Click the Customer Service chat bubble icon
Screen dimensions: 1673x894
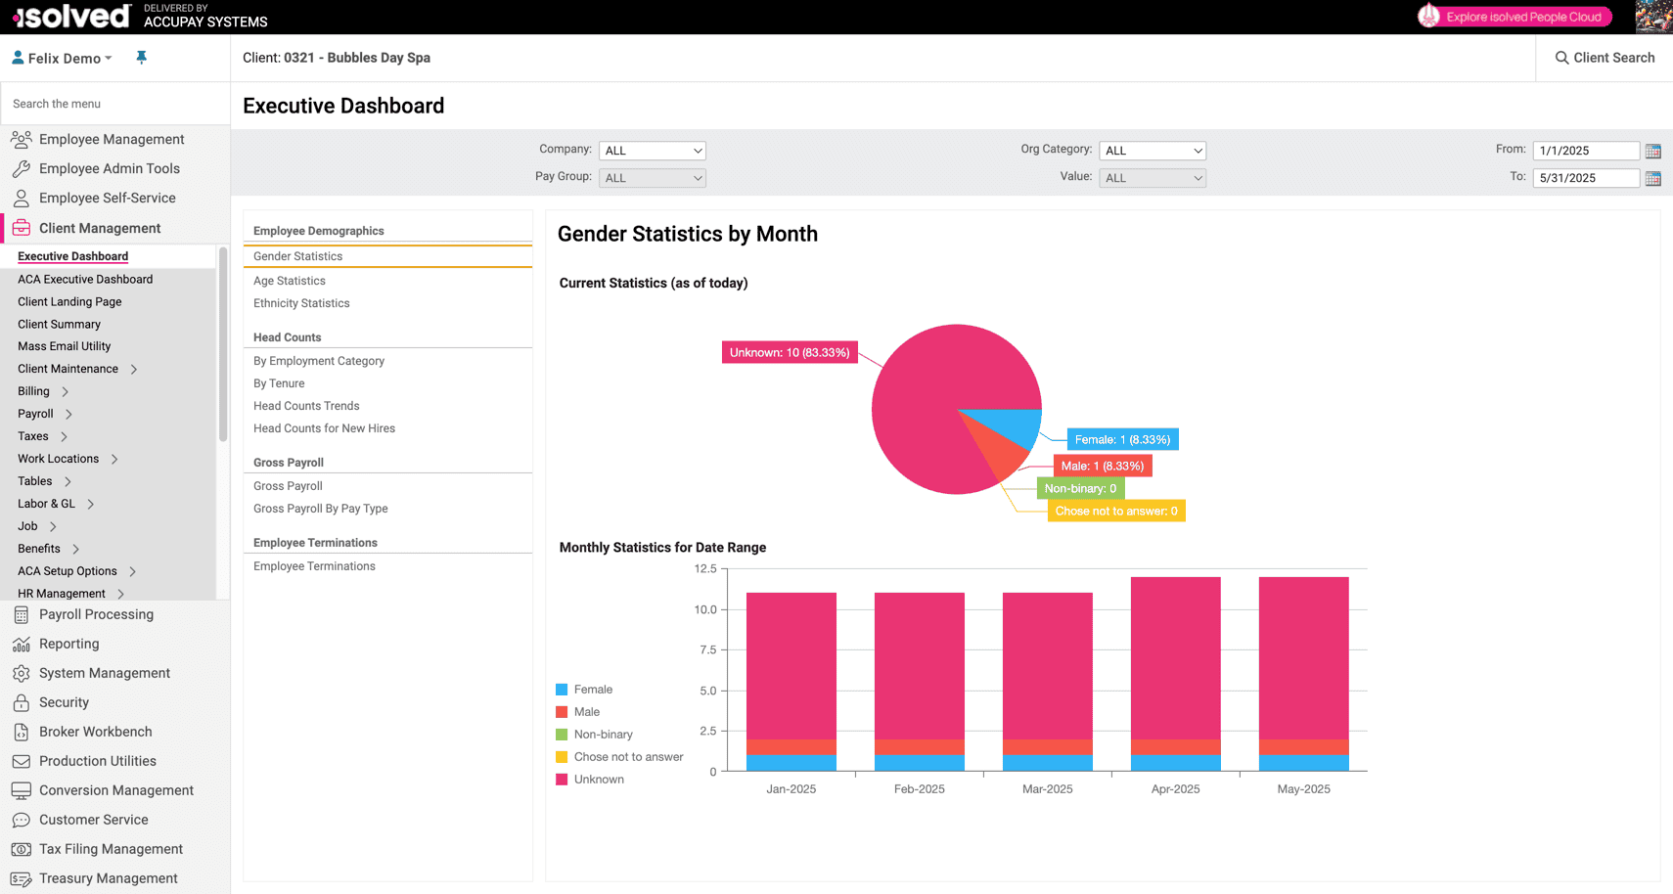point(22,821)
